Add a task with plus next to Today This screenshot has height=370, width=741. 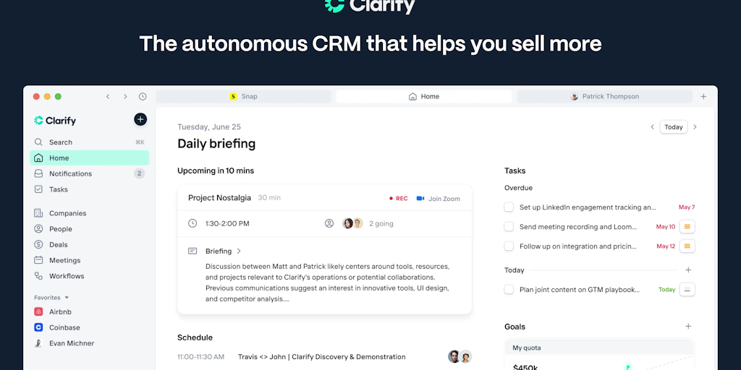[x=688, y=270]
